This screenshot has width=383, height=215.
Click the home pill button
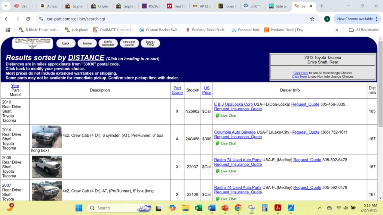[x=87, y=43]
